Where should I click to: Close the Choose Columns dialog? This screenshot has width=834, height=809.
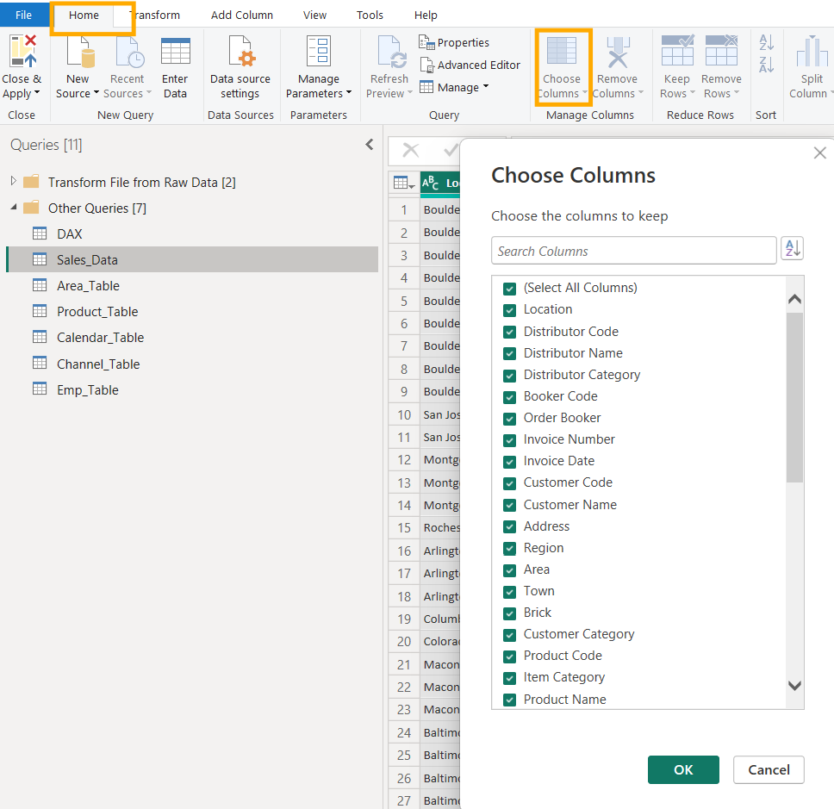pos(819,153)
